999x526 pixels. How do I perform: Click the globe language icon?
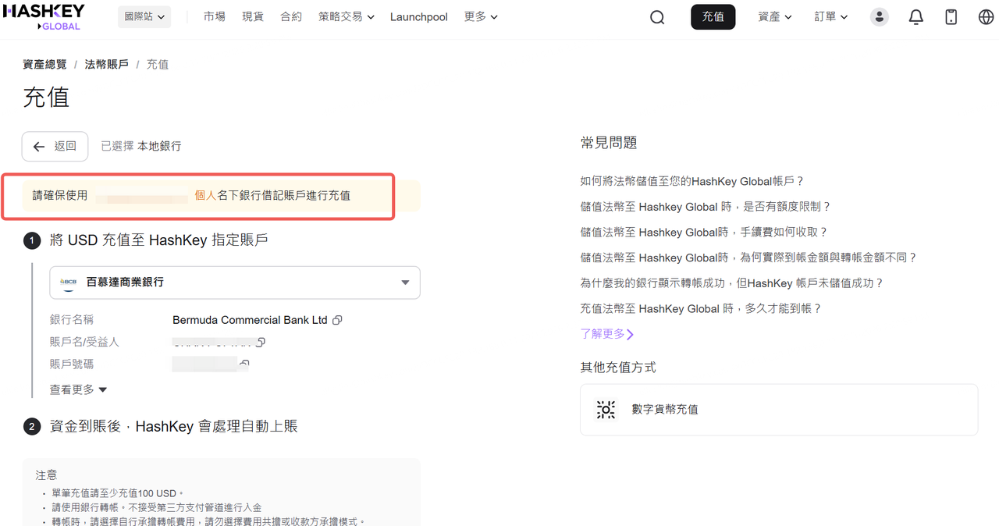pos(986,17)
